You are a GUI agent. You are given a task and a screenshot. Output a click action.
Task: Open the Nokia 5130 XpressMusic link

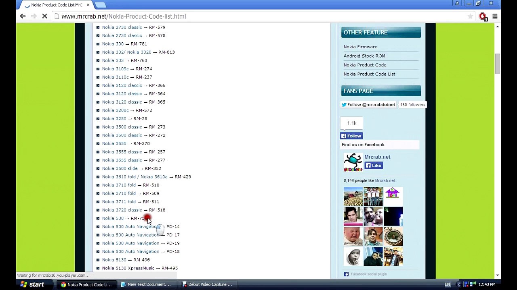(128, 268)
